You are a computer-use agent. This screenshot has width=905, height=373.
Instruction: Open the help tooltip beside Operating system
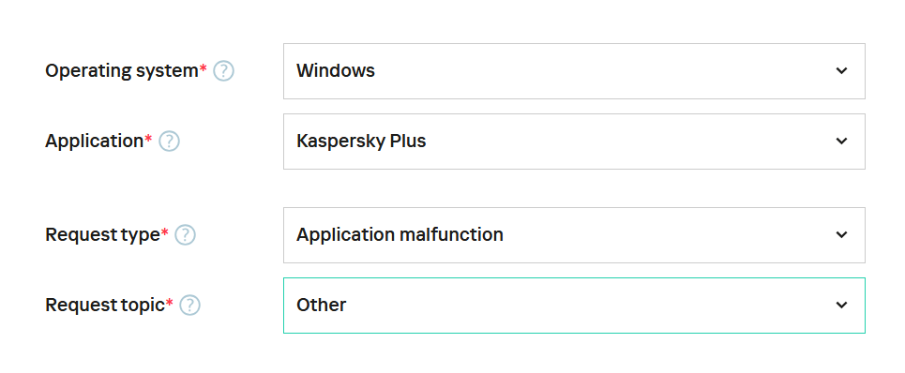pos(223,71)
